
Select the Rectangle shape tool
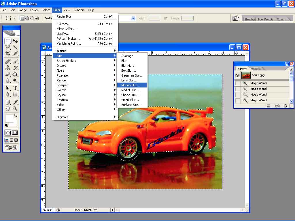pyautogui.click(x=15, y=94)
